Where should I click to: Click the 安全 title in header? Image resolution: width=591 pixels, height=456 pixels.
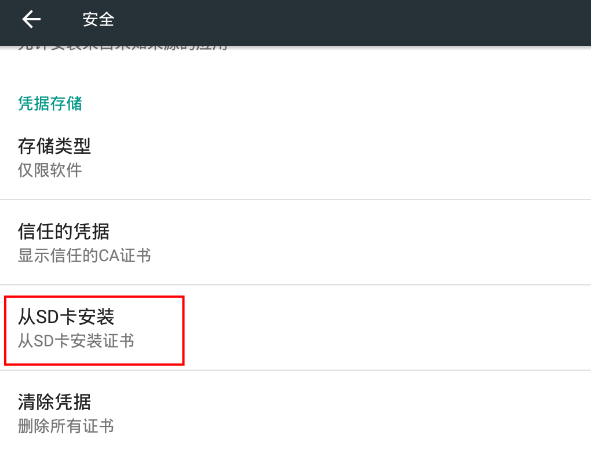[99, 20]
